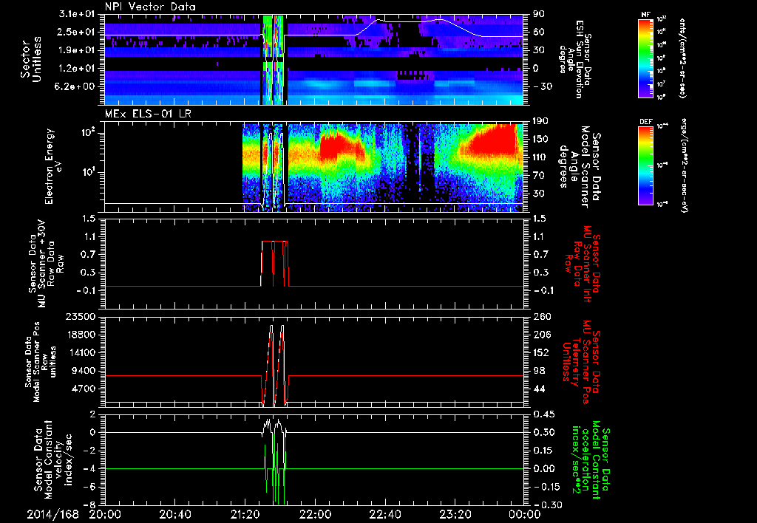Click the 44 telemetry tick value
The image size is (757, 523).
(x=539, y=389)
